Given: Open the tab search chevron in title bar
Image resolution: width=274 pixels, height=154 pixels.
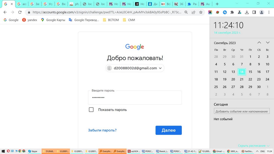Looking at the screenshot, I should pos(237,4).
